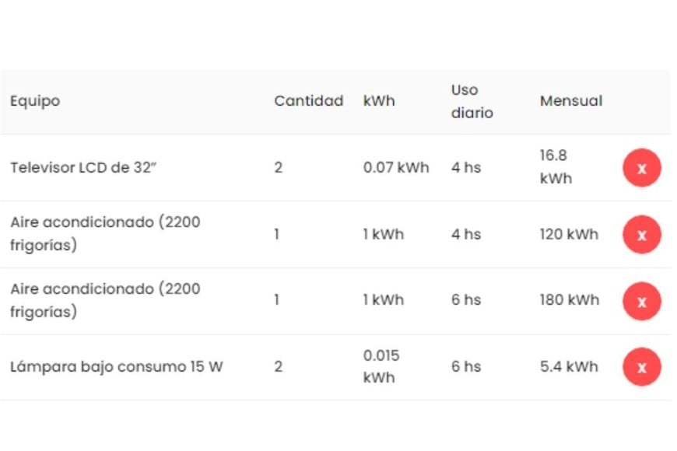Click the 0.015 kWh consumption cell
Screen dimensions: 677x451
click(381, 366)
